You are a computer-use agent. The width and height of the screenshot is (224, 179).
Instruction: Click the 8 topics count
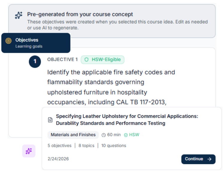pyautogui.click(x=86, y=146)
